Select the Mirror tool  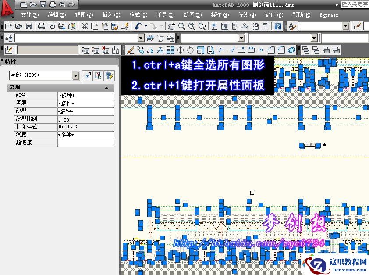pyautogui.click(x=149, y=50)
